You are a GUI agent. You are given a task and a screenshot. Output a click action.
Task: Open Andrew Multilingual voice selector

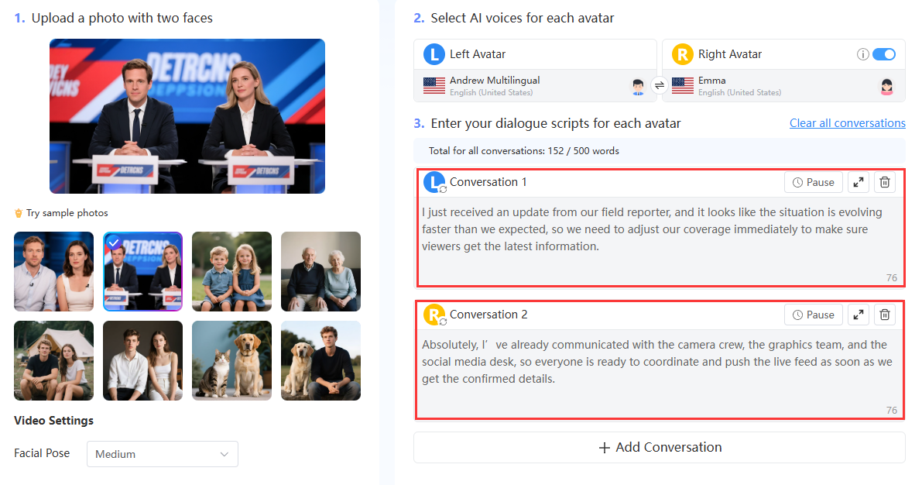pyautogui.click(x=535, y=86)
